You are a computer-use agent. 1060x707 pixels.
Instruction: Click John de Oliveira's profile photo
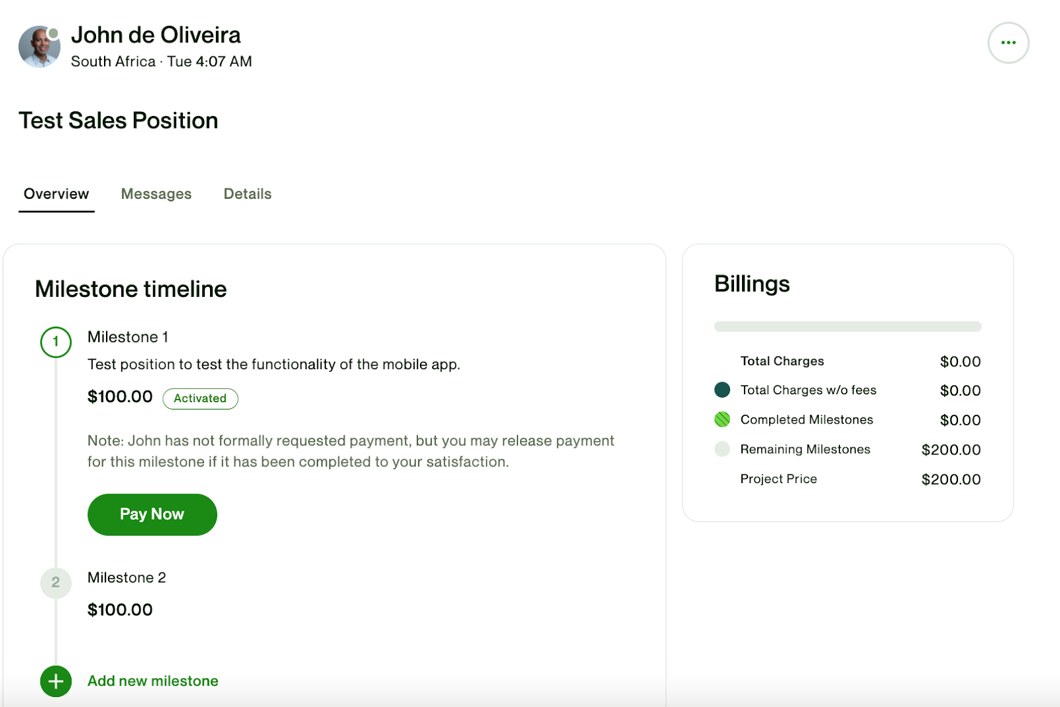[x=39, y=47]
